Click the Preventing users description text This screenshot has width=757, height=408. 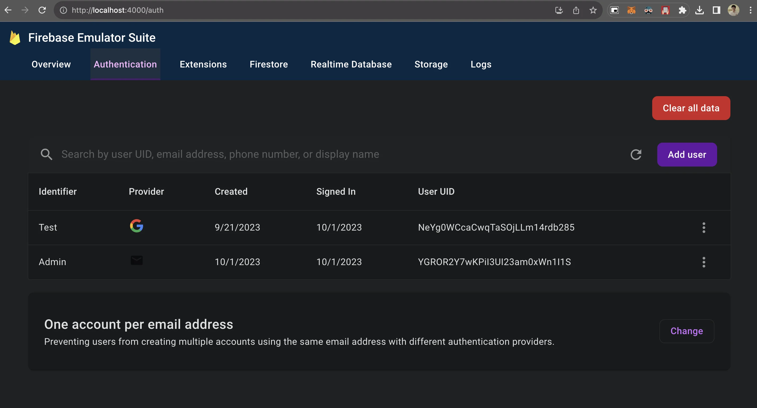pos(299,342)
